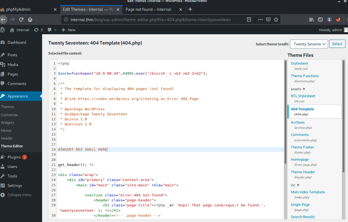The height and width of the screenshot is (222, 348).
Task: Open the Twenty Seventeen theme dropdown
Action: 309,44
